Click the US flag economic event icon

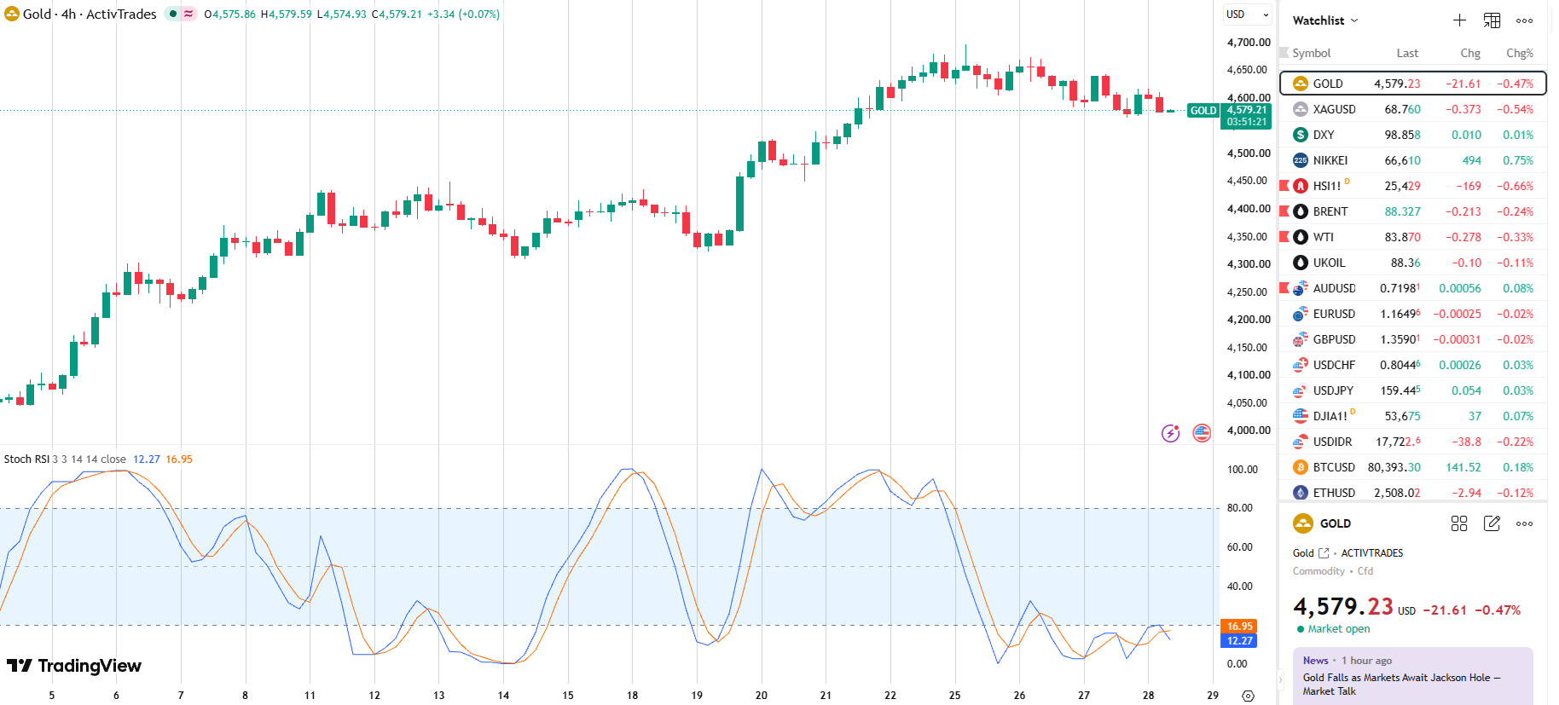[x=1202, y=433]
